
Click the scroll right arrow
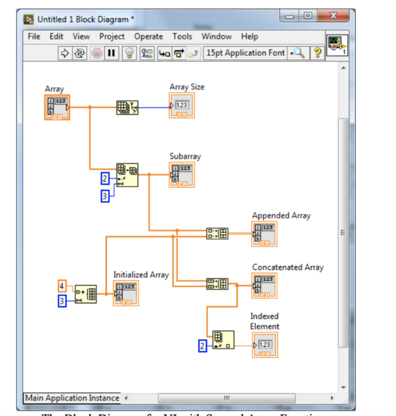[x=332, y=398]
